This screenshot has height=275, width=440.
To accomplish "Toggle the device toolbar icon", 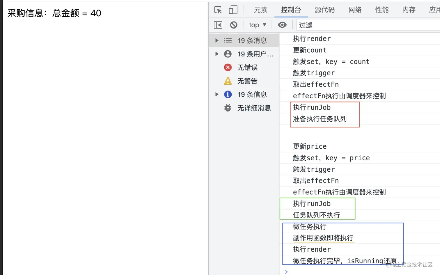I will 233,10.
